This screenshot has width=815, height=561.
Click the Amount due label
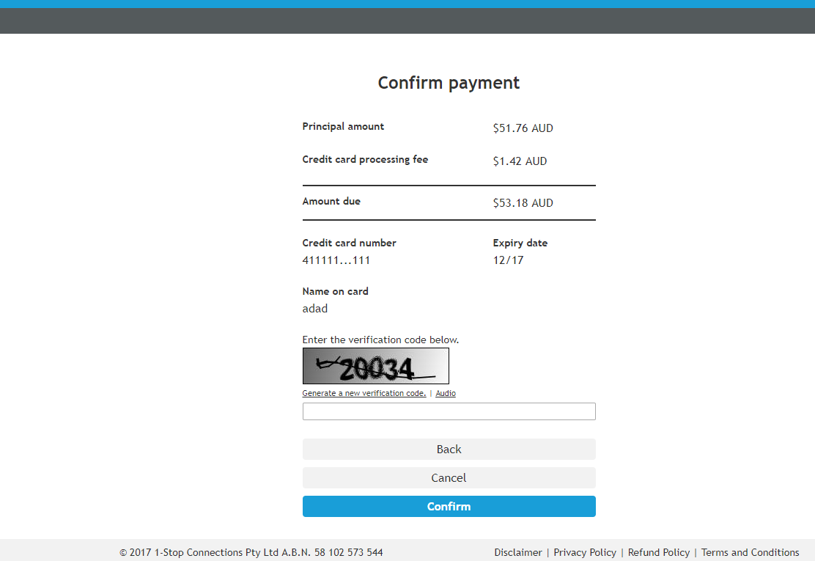click(331, 201)
